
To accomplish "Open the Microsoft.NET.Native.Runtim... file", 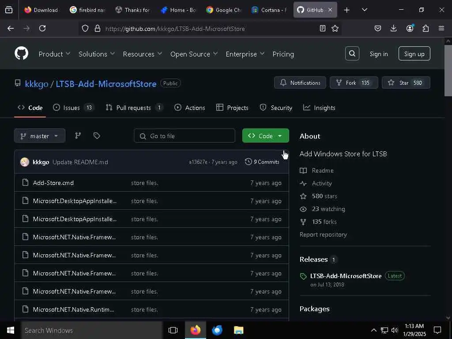I will tap(73, 309).
